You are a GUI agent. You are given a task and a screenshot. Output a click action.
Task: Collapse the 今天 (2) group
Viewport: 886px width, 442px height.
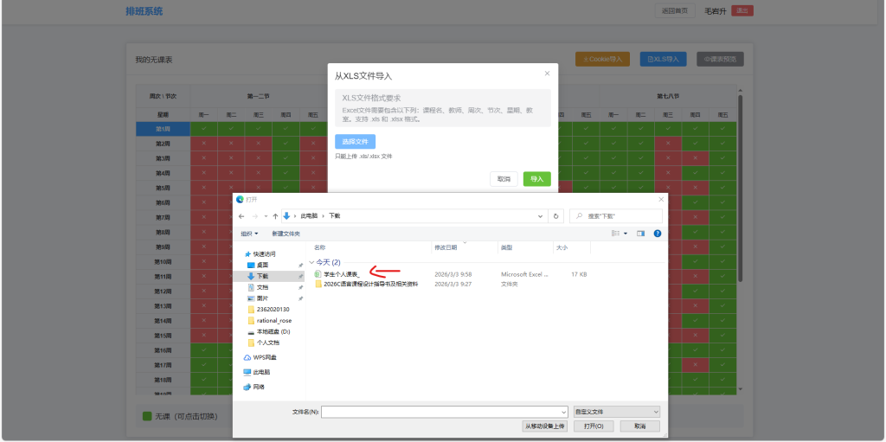click(311, 262)
